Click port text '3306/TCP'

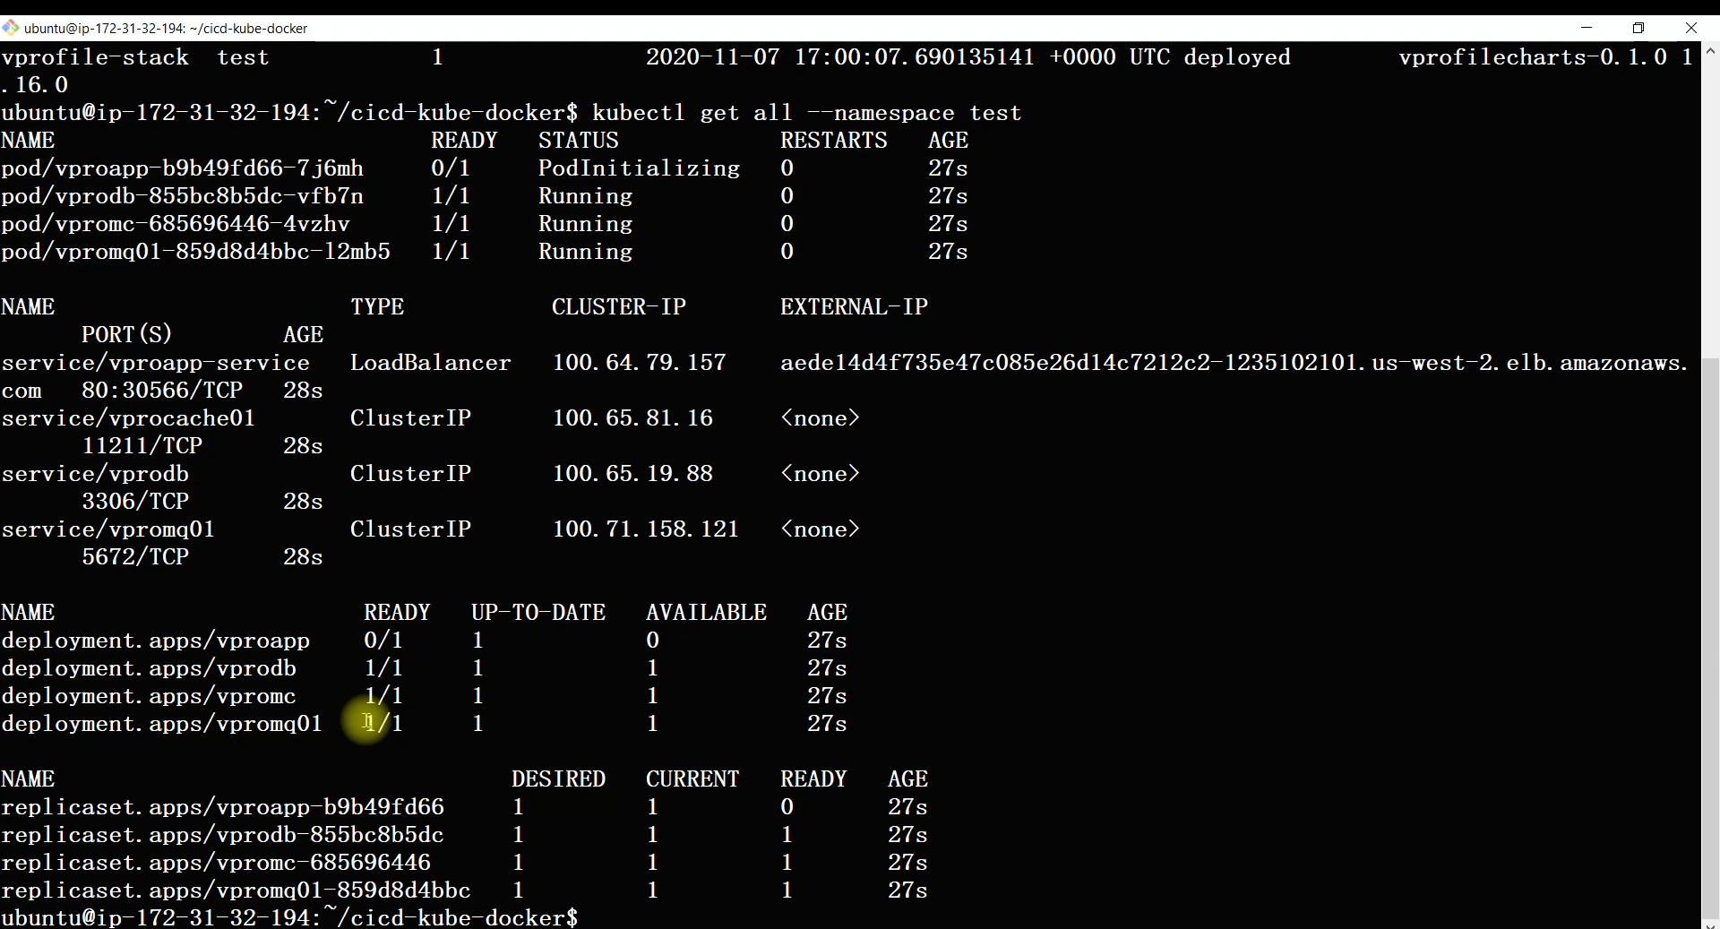(135, 502)
